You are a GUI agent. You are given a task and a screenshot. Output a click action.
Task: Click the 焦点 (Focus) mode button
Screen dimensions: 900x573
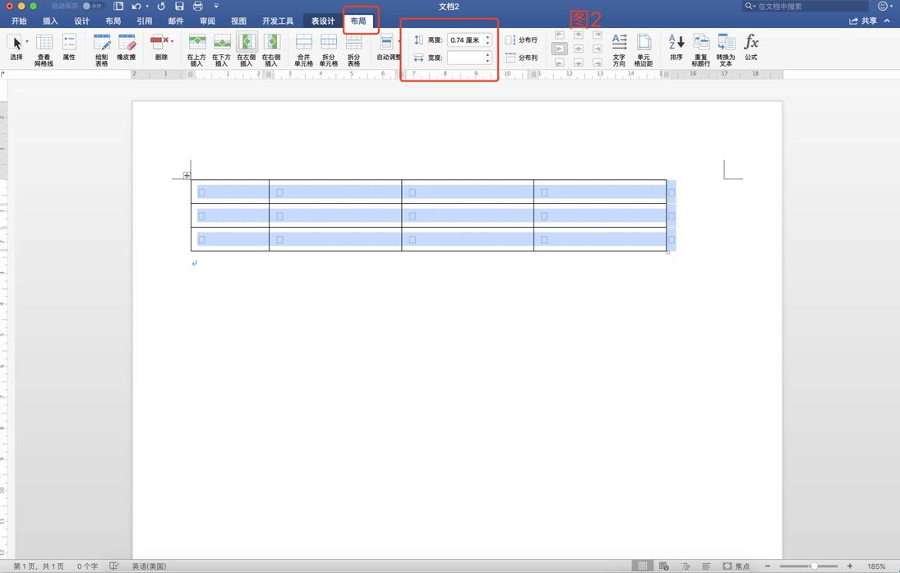tap(736, 566)
